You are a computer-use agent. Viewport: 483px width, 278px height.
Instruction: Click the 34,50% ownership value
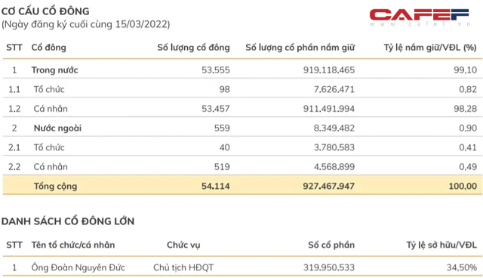tap(462, 267)
